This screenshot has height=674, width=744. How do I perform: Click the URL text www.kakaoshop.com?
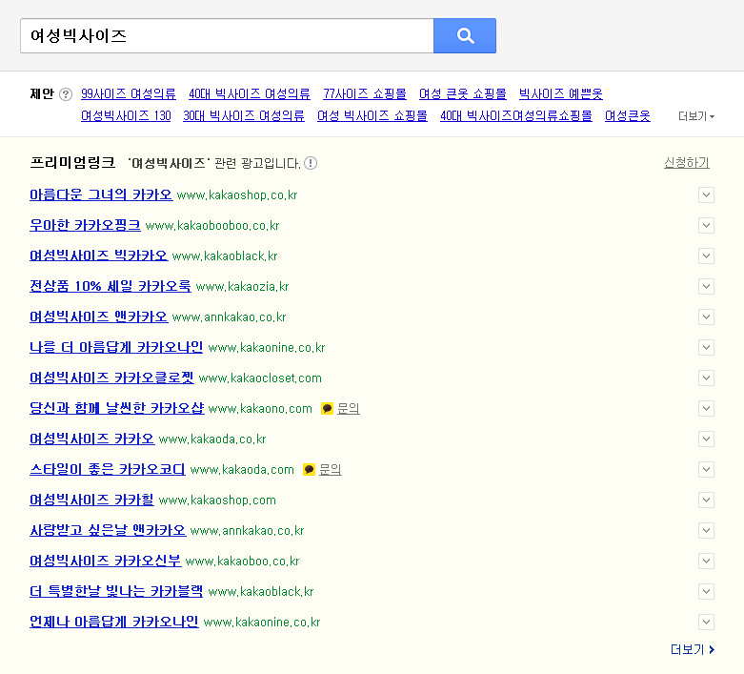point(217,500)
